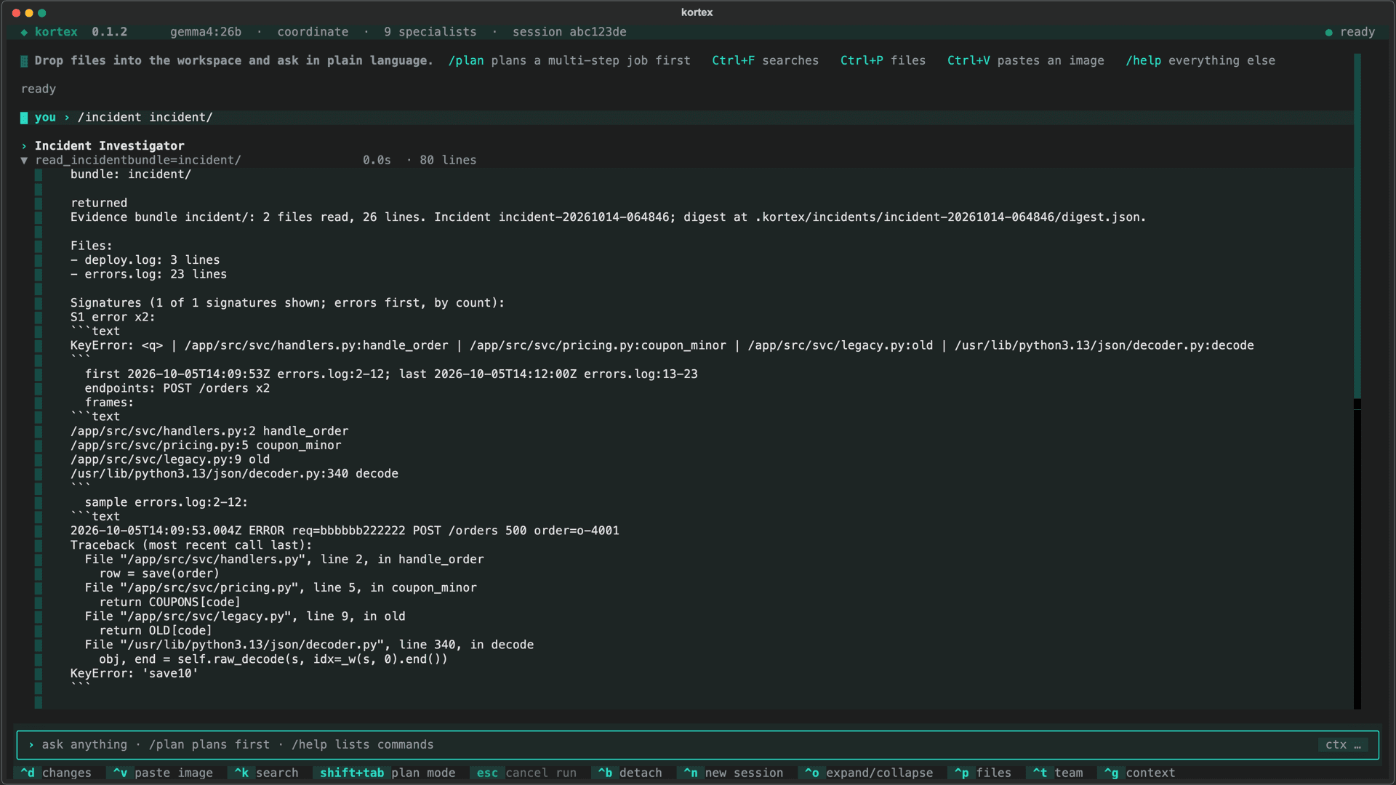Click the vertical scrollbar thumb
Screen dimensions: 1396x785
pyautogui.click(x=1357, y=226)
